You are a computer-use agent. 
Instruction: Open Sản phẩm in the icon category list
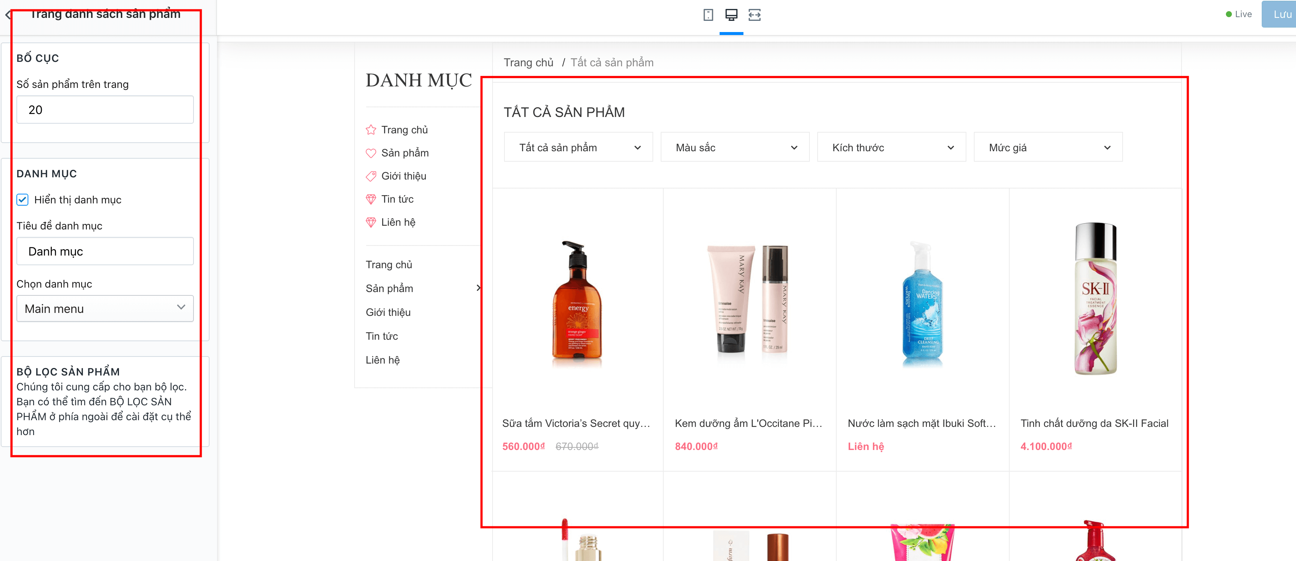click(x=405, y=153)
